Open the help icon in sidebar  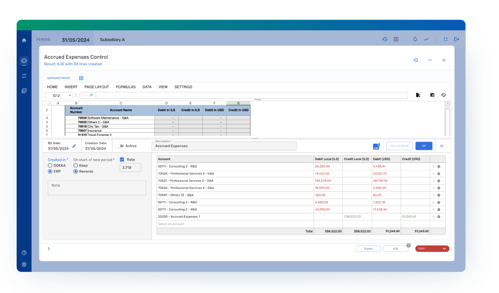tap(24, 252)
